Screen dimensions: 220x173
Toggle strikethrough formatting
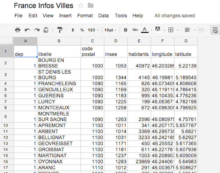coord(135,30)
